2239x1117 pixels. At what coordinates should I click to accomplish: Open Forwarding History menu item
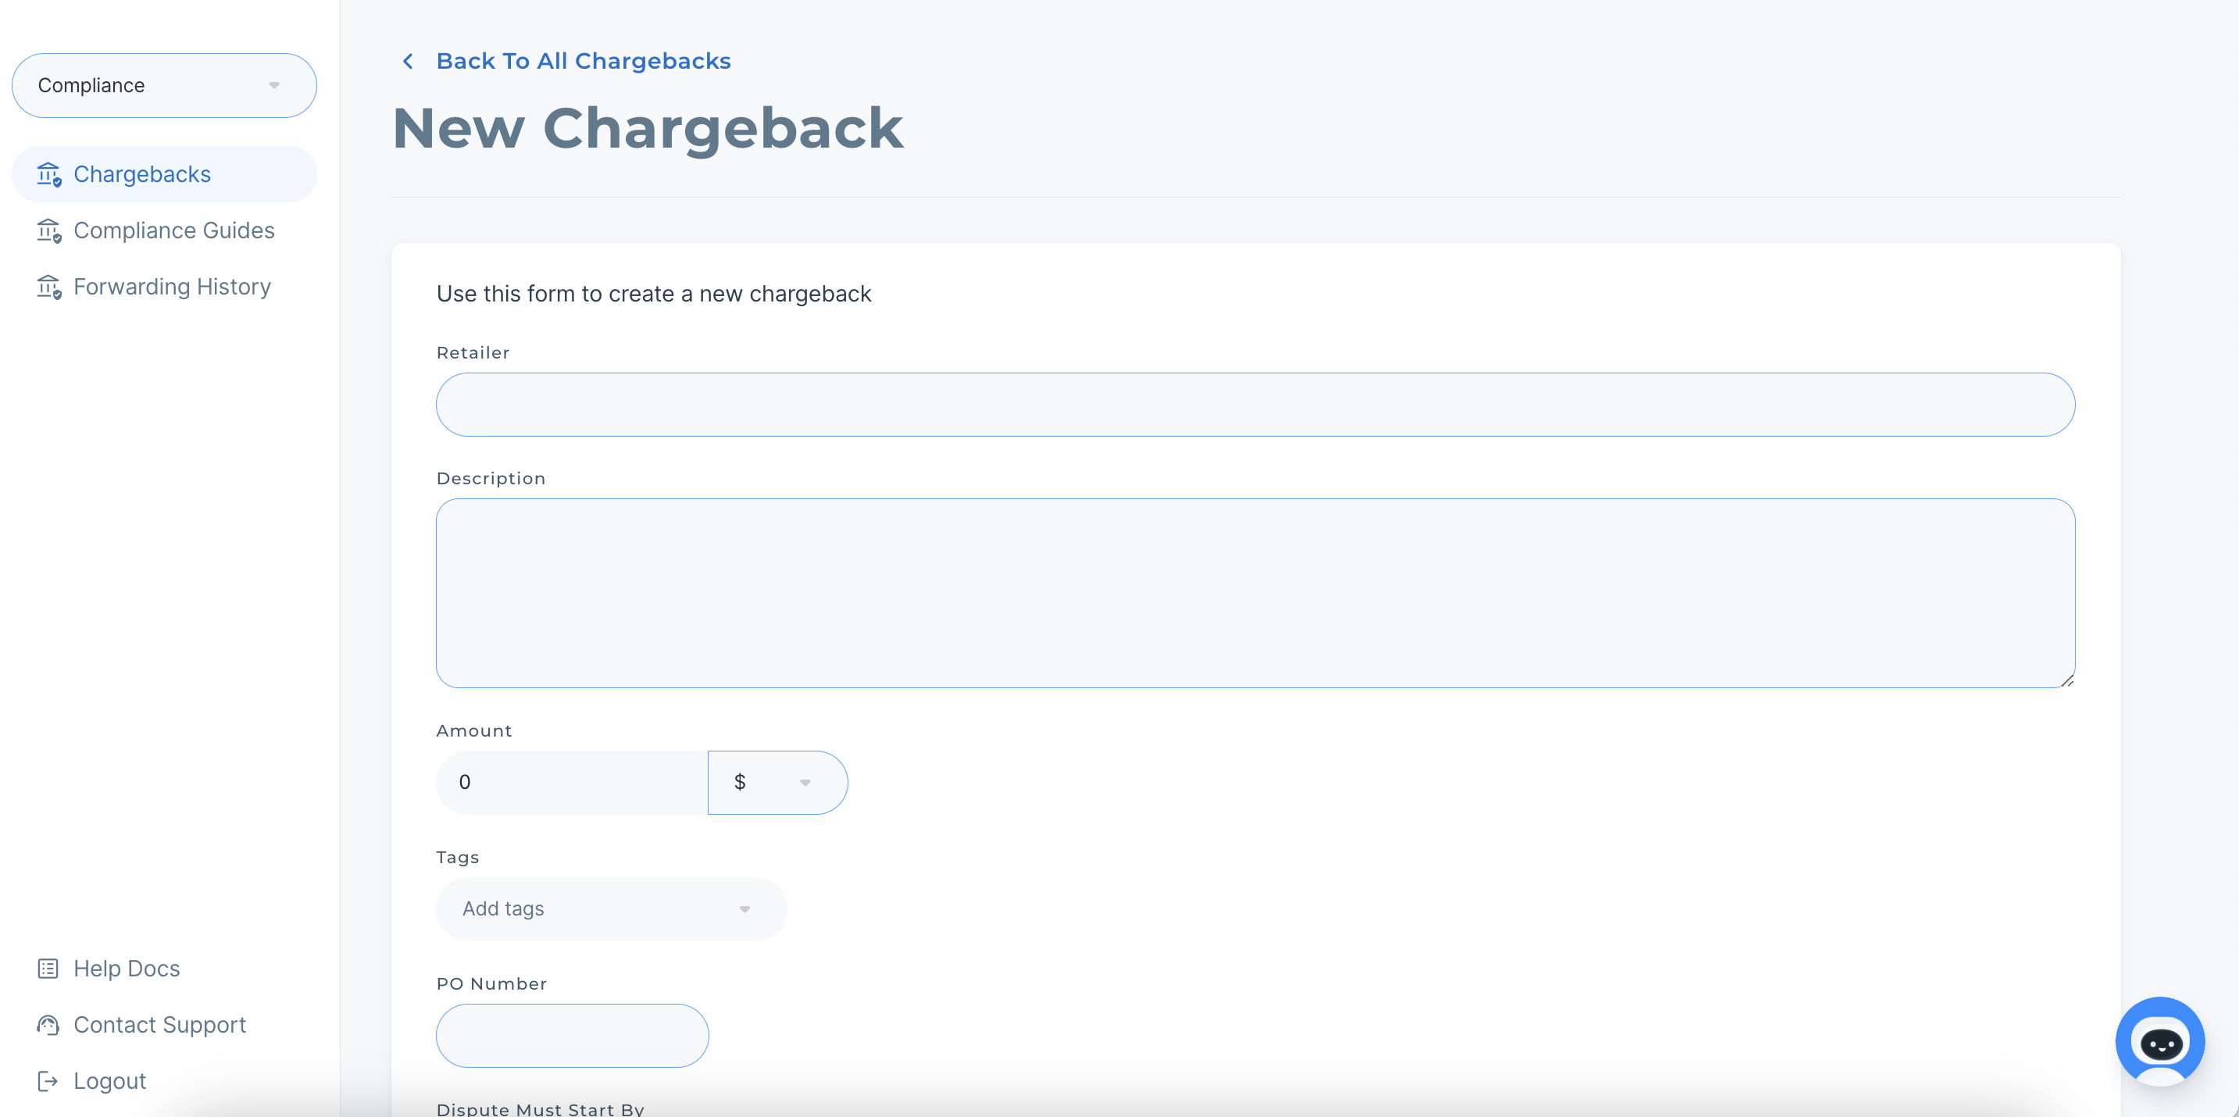(172, 287)
